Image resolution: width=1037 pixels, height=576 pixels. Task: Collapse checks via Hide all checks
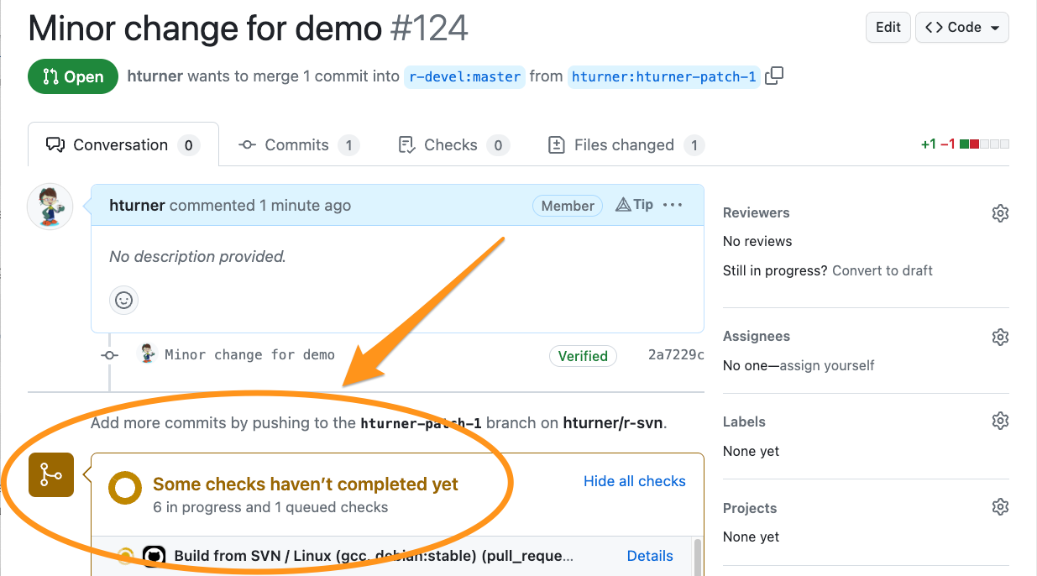point(634,481)
